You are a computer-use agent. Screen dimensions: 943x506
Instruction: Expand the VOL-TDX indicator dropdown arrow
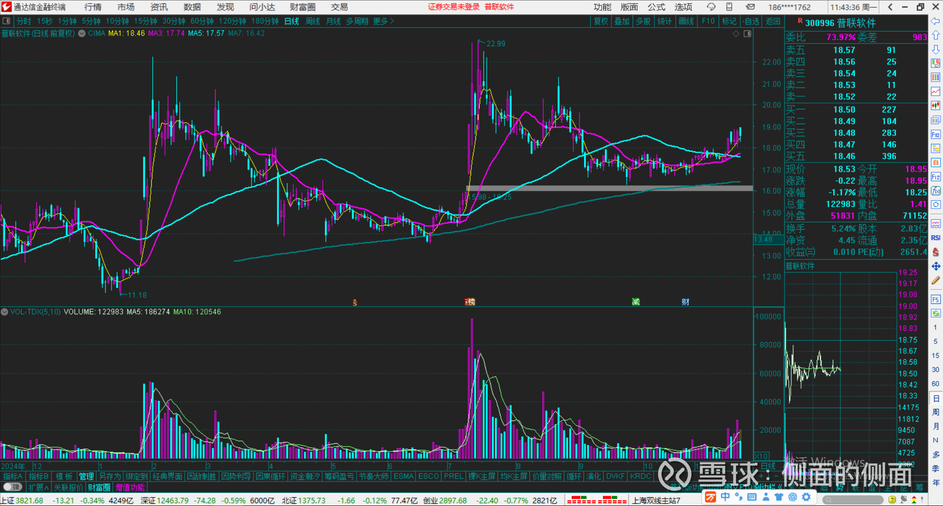[x=4, y=312]
